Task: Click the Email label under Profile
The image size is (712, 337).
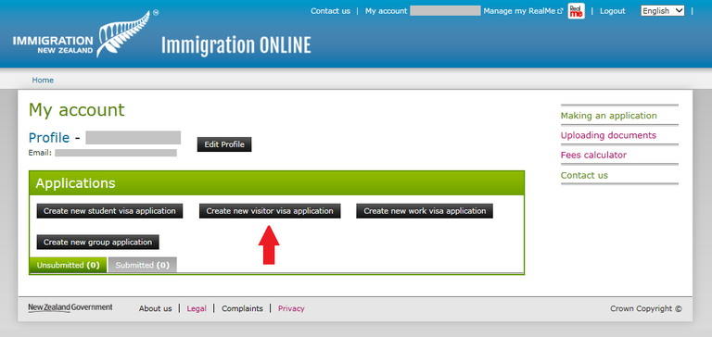Action: (40, 153)
